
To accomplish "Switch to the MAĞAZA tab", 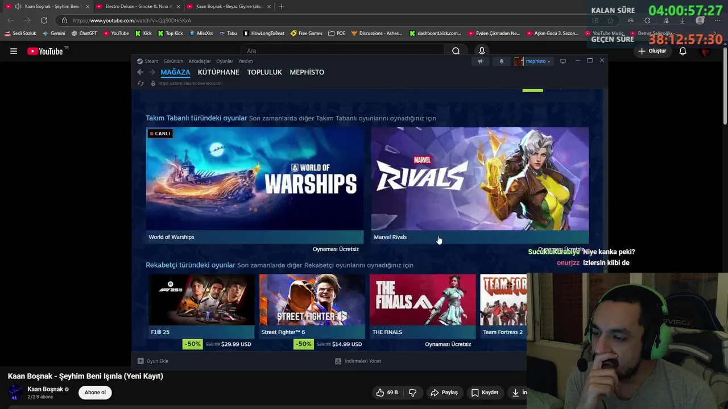I will pos(175,72).
